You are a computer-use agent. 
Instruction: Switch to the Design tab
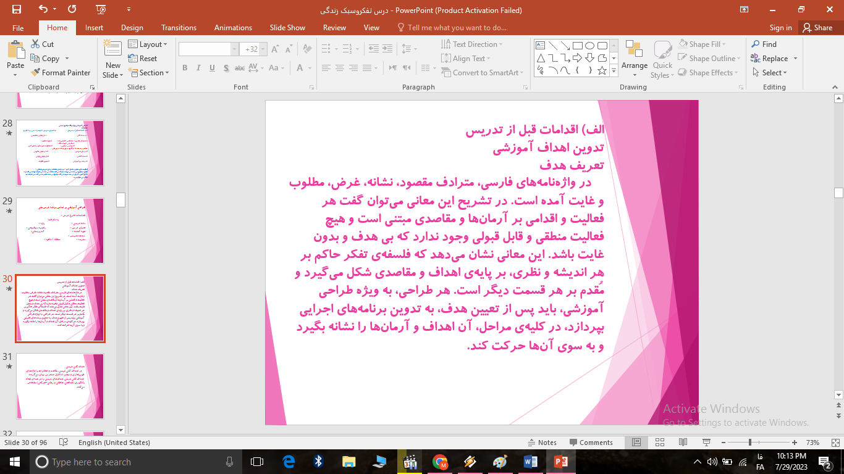[x=132, y=28]
